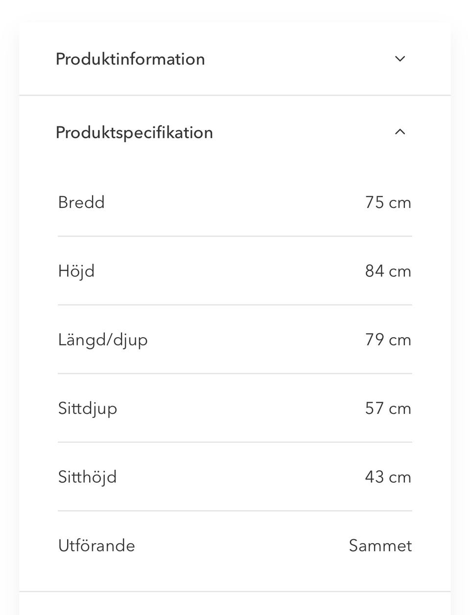Click the divider under Produktinformation section
The width and height of the screenshot is (470, 615).
pos(235,95)
